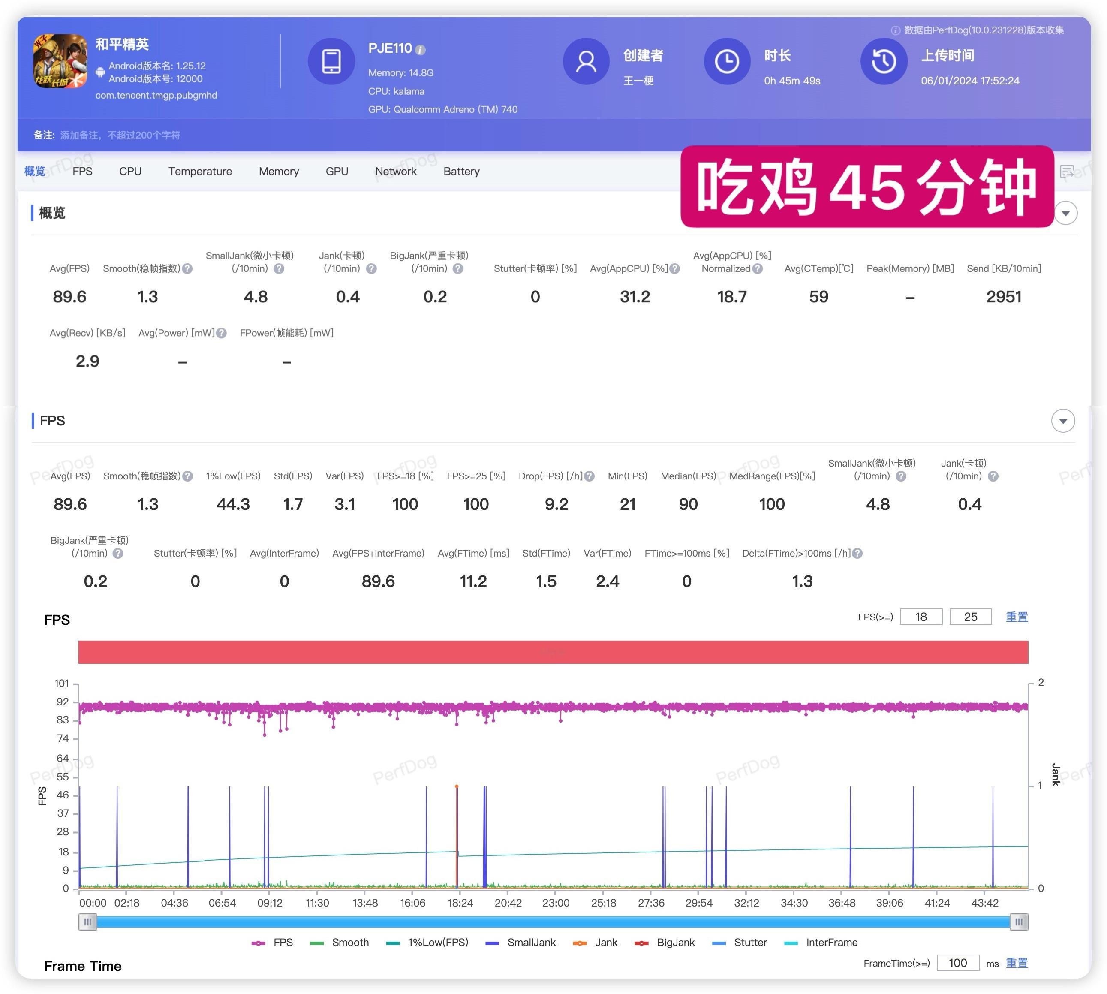Toggle 1%Low(FPS) series in chart legend
Screen dimensions: 1107x994
tap(427, 943)
